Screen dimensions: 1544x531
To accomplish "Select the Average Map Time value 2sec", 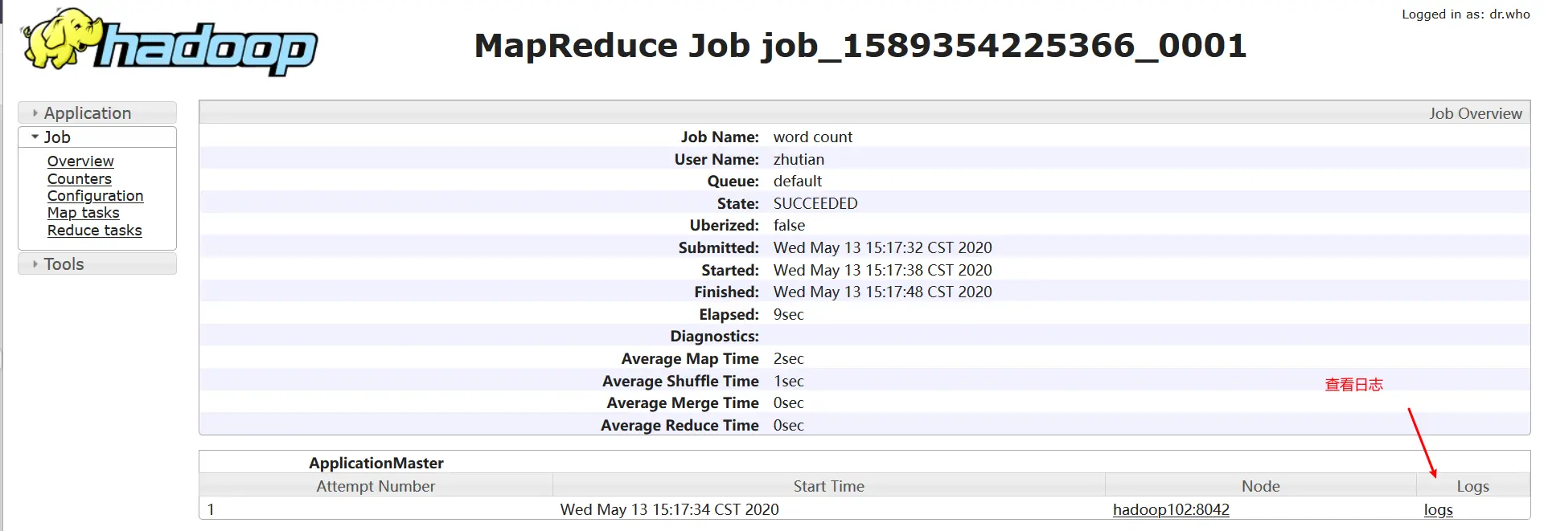I will pyautogui.click(x=789, y=358).
